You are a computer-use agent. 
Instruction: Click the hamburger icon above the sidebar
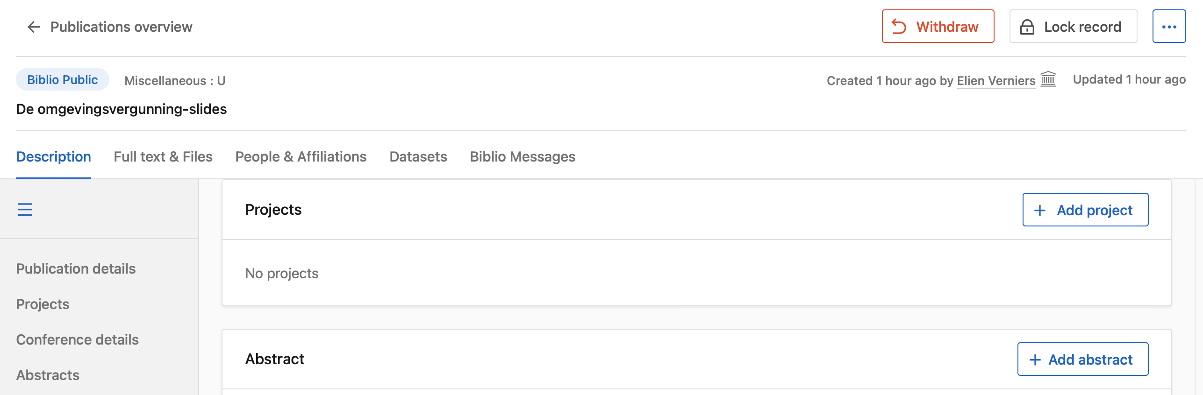(x=26, y=210)
